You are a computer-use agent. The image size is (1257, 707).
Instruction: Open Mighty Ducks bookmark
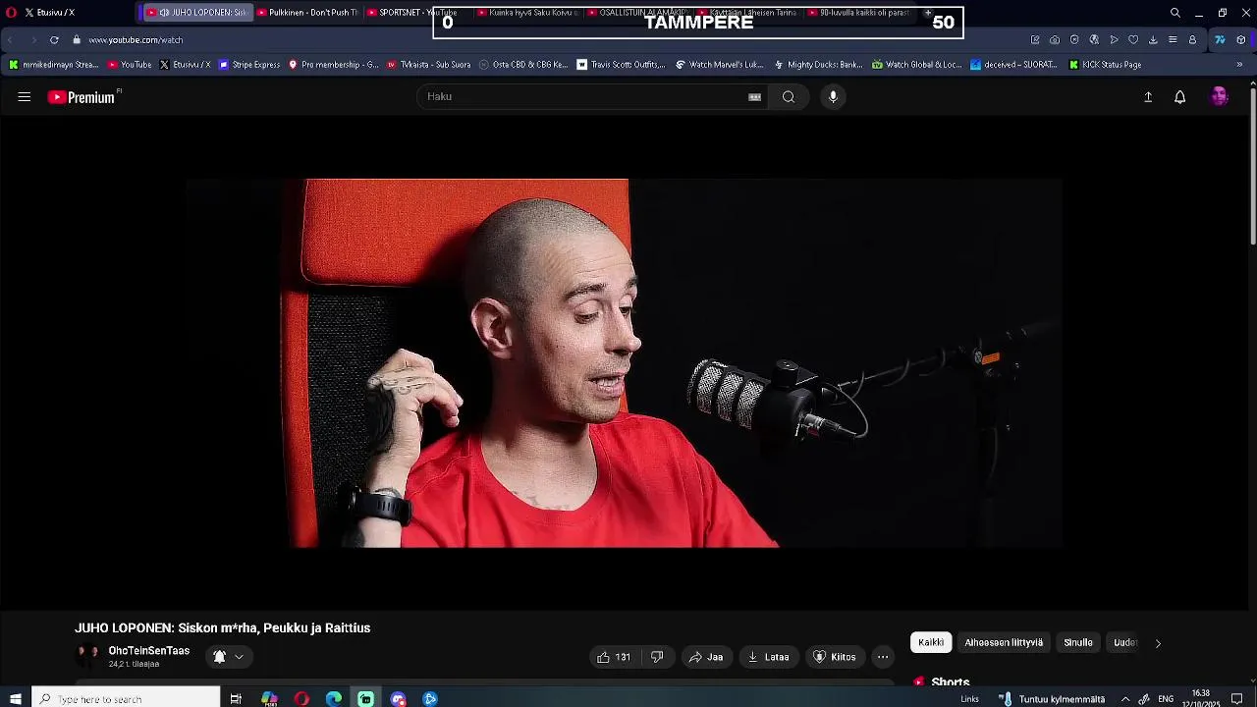(x=818, y=65)
